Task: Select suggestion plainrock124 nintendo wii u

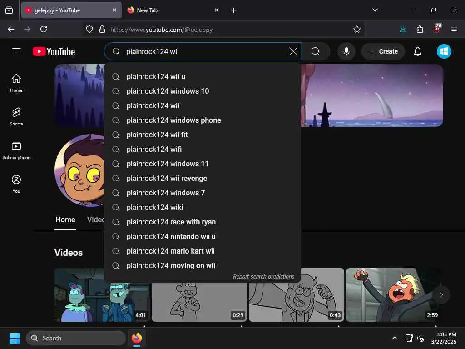Action: pyautogui.click(x=203, y=236)
